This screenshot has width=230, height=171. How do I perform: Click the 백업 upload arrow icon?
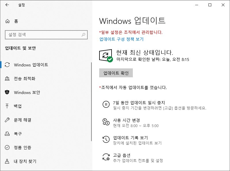click(x=7, y=106)
